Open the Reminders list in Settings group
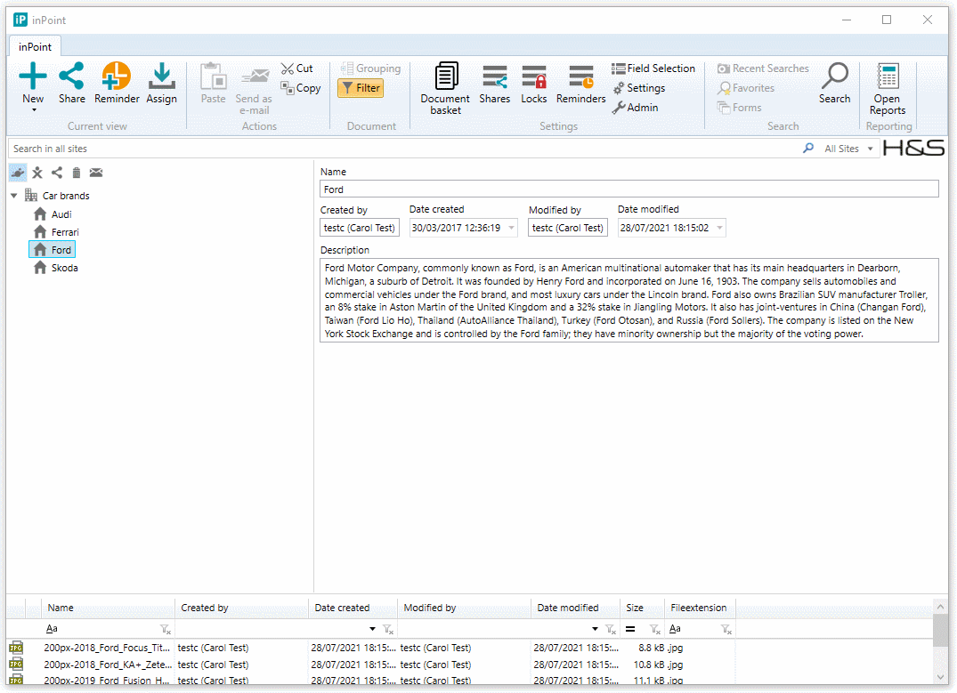957x693 pixels. (x=580, y=85)
